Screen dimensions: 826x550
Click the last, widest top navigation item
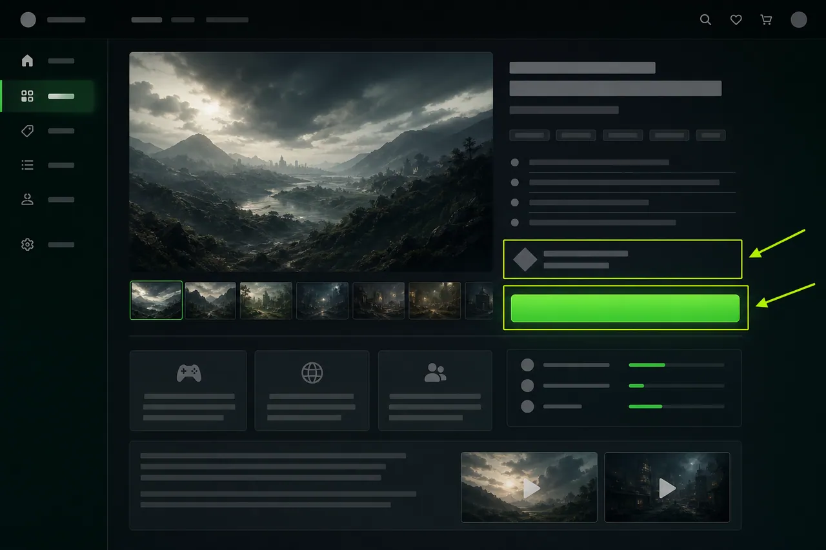point(227,20)
